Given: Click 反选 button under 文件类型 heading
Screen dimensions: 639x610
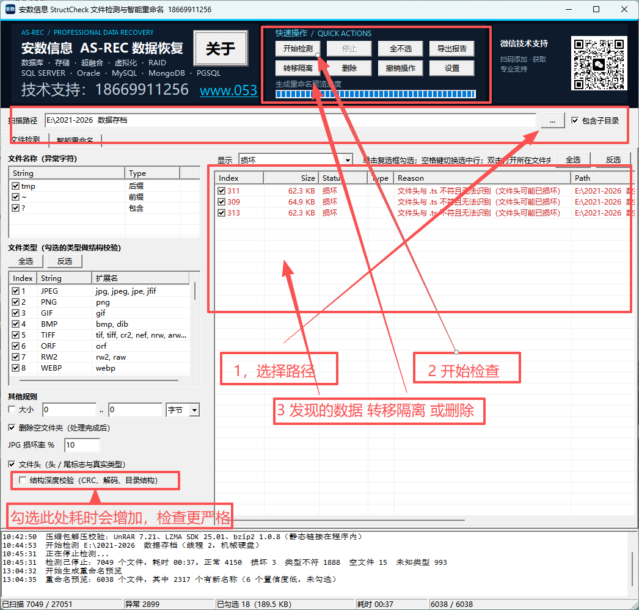Looking at the screenshot, I should click(65, 261).
